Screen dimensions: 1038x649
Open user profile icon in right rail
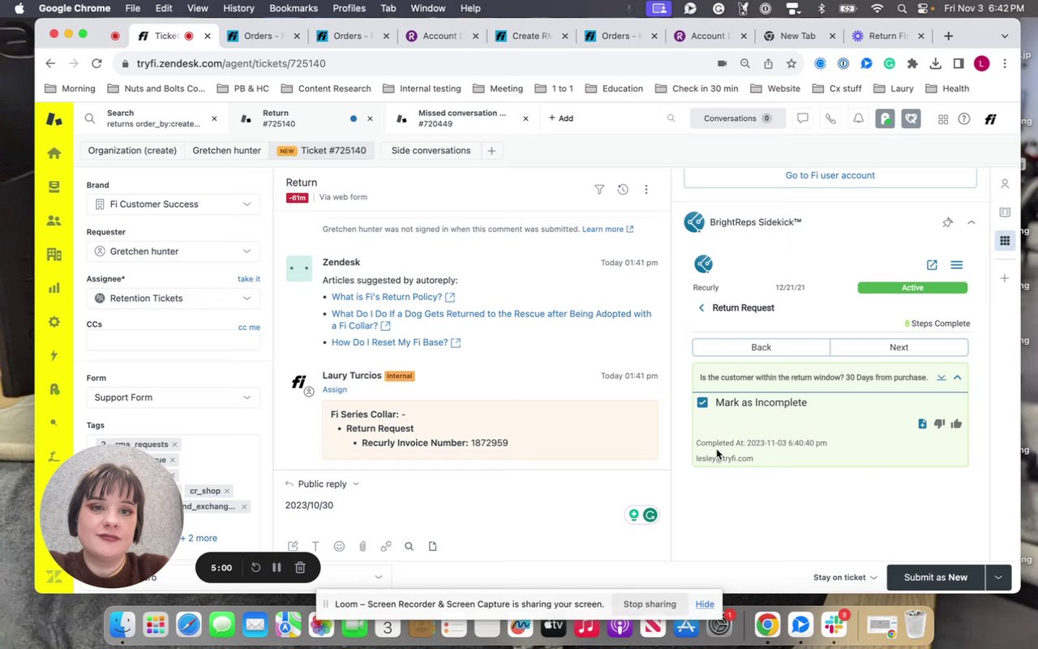pyautogui.click(x=1005, y=184)
